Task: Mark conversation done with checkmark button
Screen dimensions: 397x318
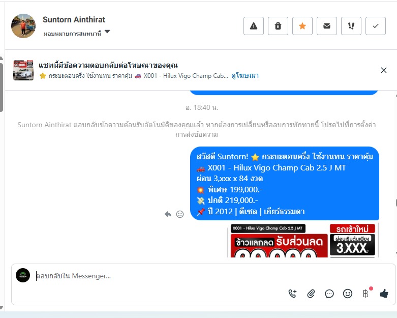Action: click(x=376, y=26)
